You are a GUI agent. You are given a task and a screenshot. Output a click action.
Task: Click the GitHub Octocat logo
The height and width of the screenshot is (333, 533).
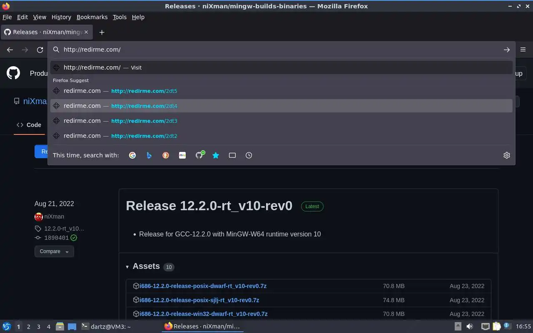[13, 73]
